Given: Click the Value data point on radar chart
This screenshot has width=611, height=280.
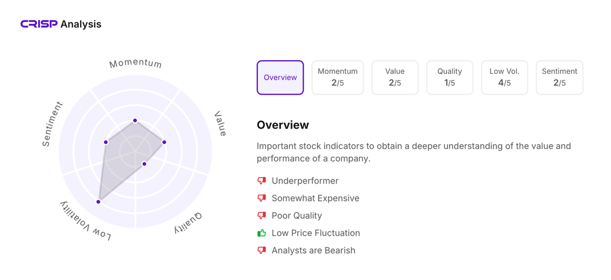Looking at the screenshot, I should coord(164,142).
